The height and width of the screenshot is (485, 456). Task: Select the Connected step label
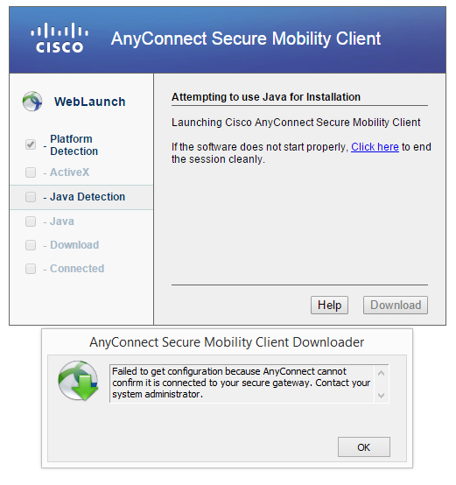[x=77, y=269]
